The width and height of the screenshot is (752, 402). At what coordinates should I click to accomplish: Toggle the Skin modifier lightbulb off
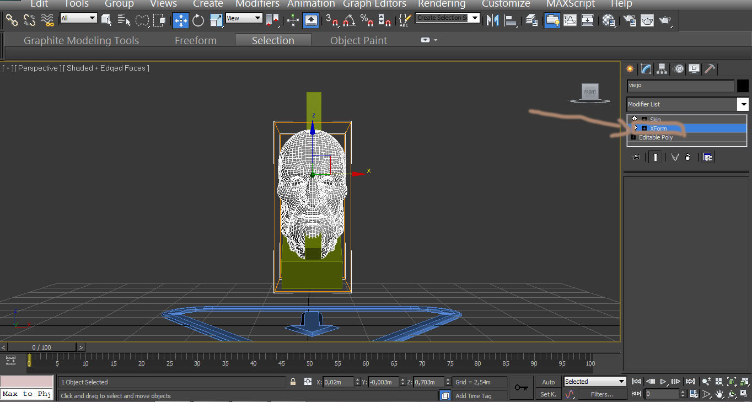pyautogui.click(x=635, y=119)
